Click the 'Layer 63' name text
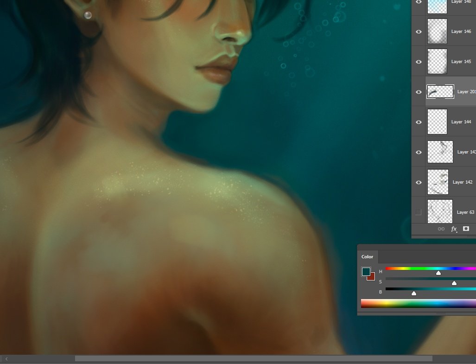Image resolution: width=476 pixels, height=364 pixels. click(465, 212)
